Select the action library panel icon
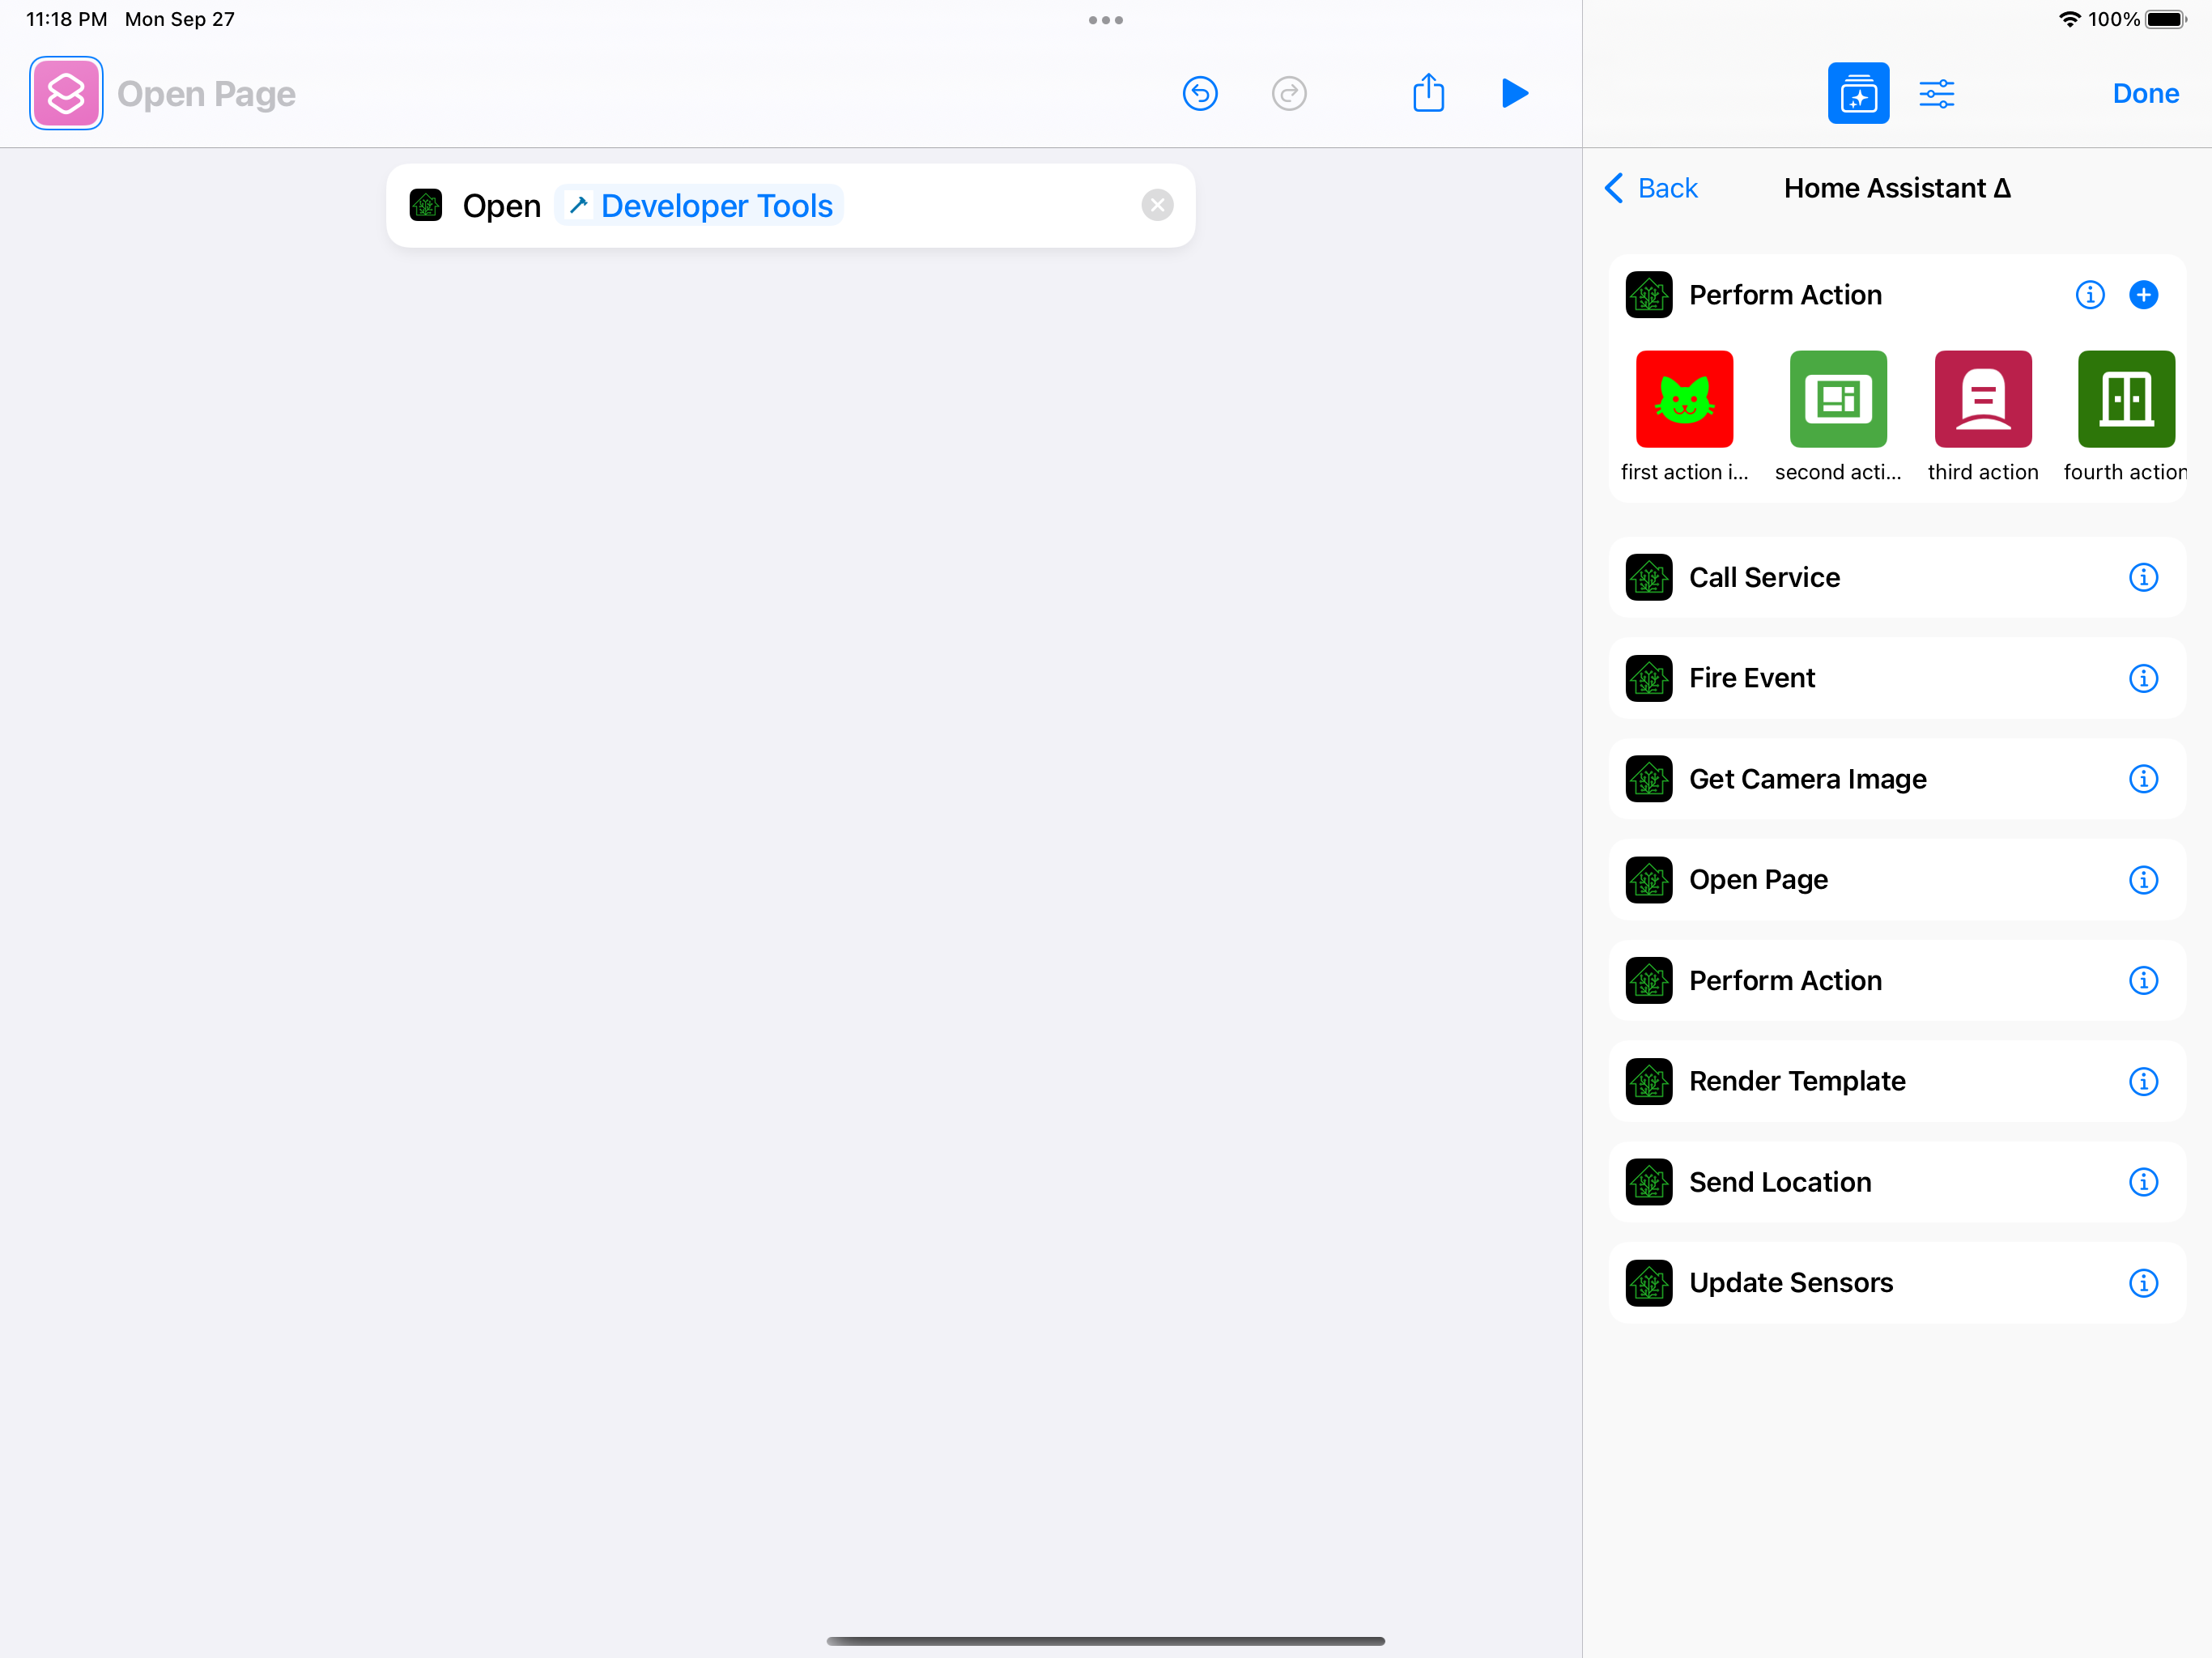Viewport: 2212px width, 1658px height. [1857, 93]
